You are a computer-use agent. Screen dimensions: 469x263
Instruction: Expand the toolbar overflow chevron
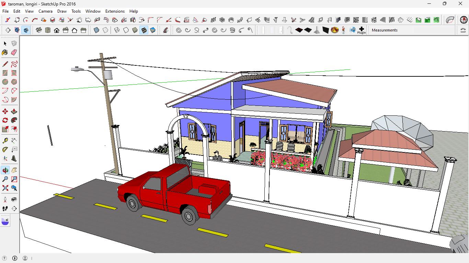[463, 30]
